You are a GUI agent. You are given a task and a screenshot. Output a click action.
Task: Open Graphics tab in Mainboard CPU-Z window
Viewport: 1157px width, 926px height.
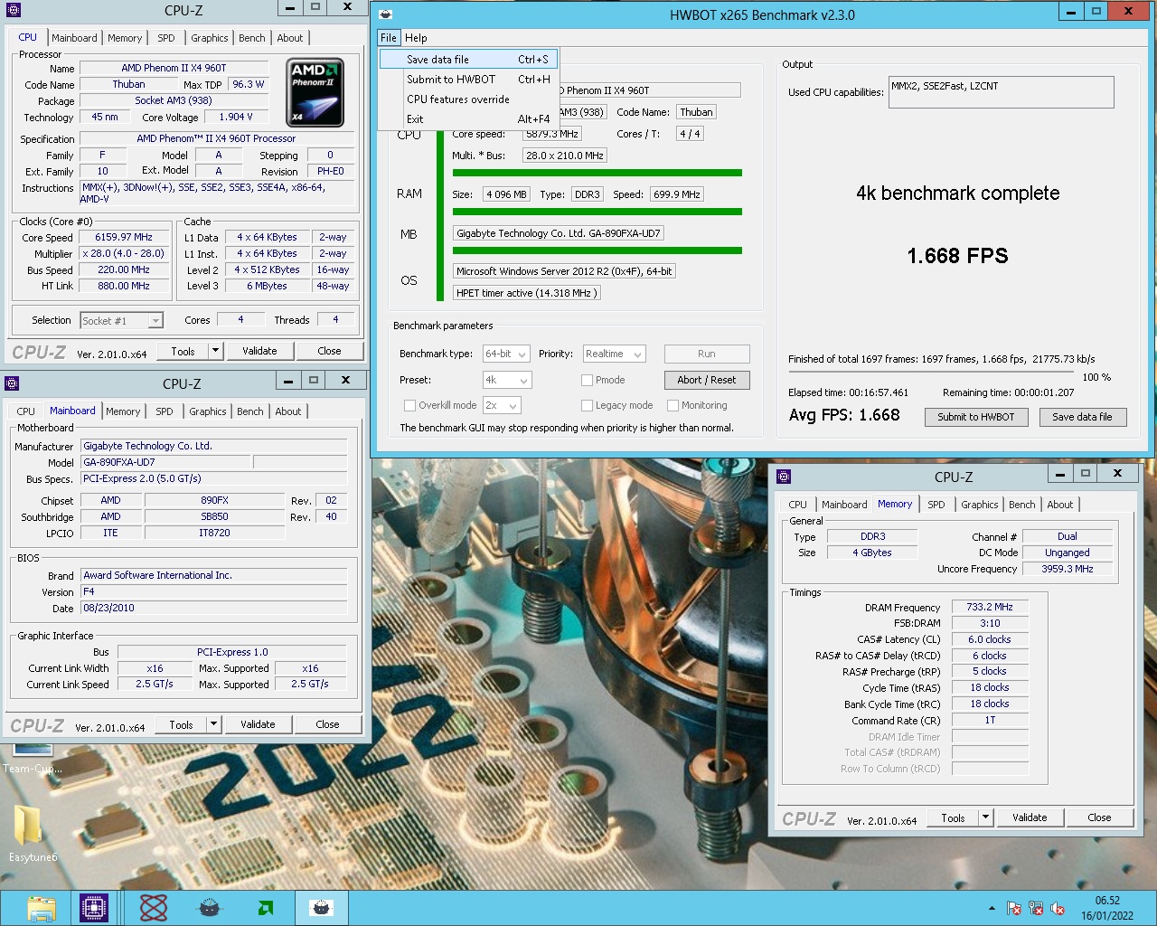pos(208,411)
